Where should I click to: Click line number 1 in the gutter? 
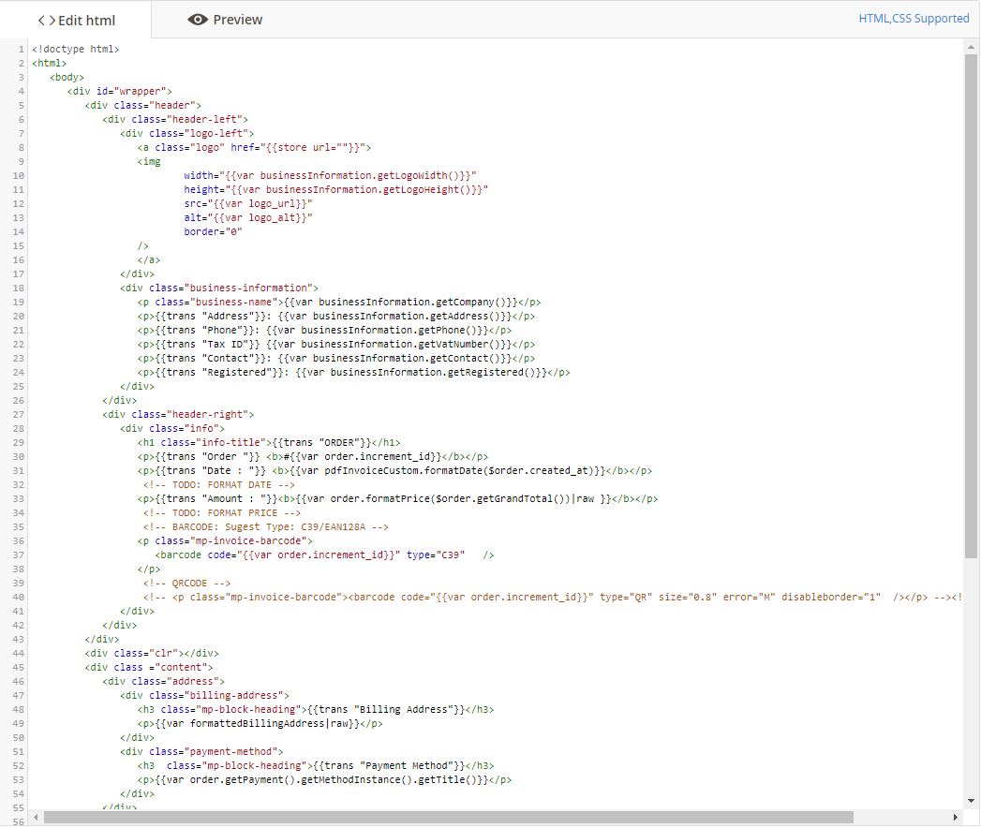coord(22,49)
